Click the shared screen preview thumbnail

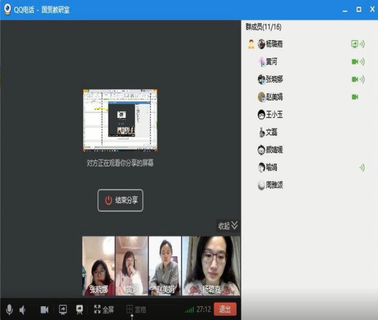[120, 120]
